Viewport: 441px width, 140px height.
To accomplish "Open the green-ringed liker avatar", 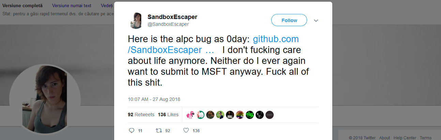I will click(x=200, y=115).
